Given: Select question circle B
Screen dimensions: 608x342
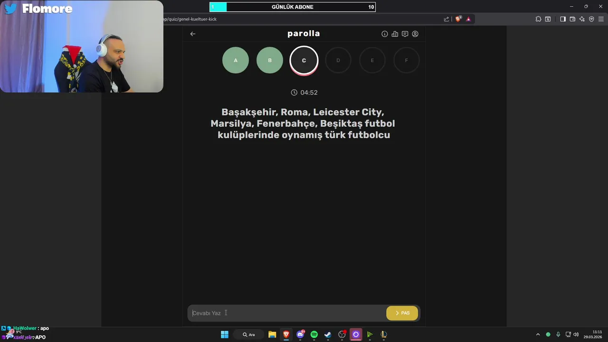Looking at the screenshot, I should (270, 60).
